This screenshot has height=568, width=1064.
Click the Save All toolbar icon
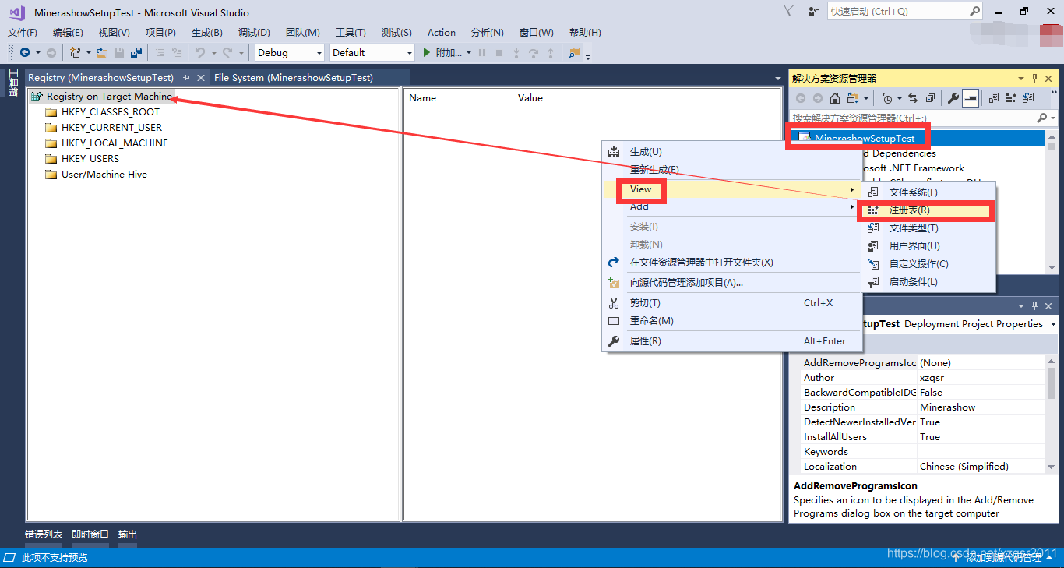pyautogui.click(x=136, y=53)
